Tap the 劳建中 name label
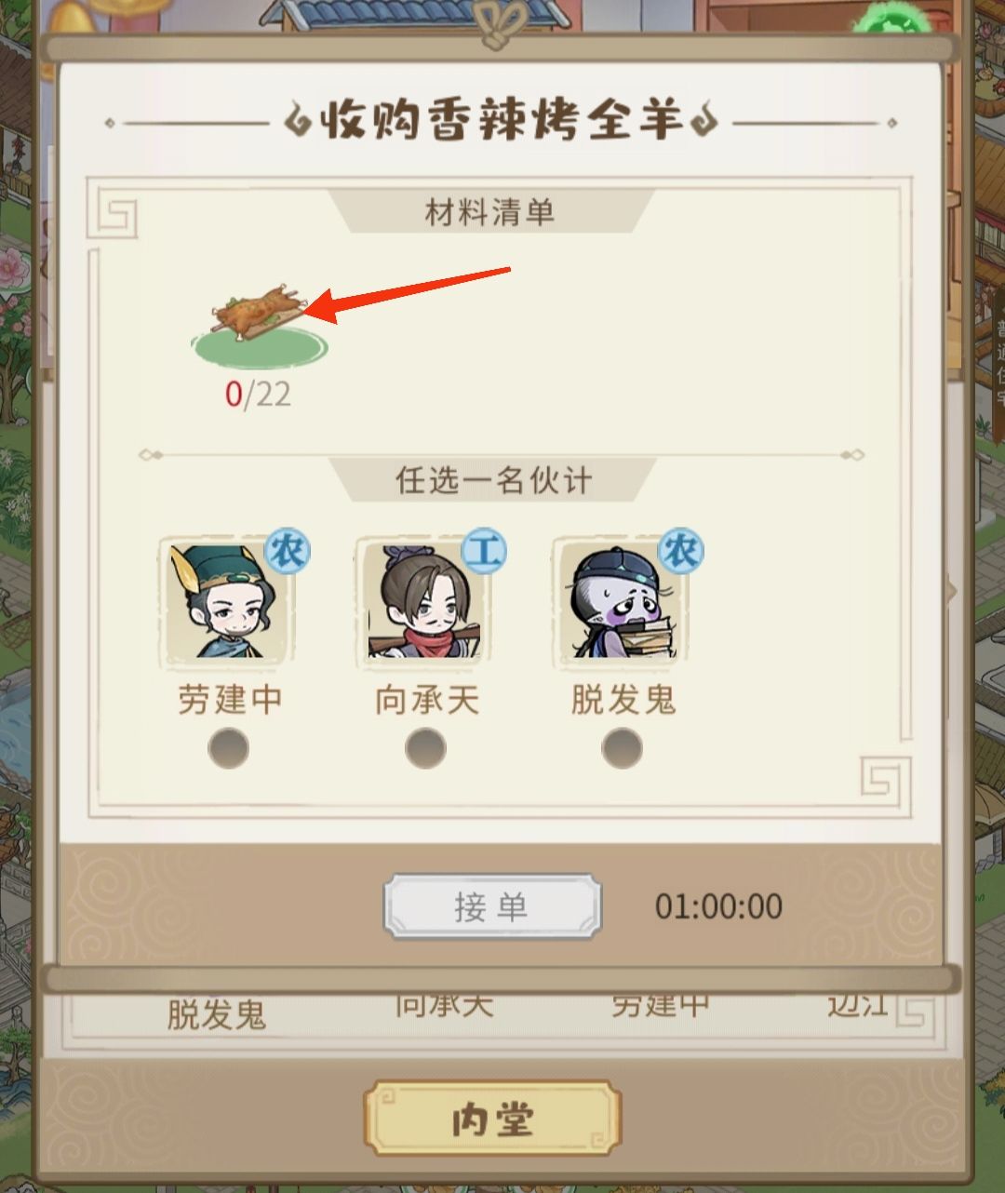1005x1193 pixels. click(229, 700)
